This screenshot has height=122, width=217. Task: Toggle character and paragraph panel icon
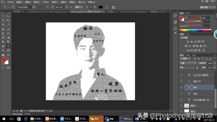coord(114,7)
